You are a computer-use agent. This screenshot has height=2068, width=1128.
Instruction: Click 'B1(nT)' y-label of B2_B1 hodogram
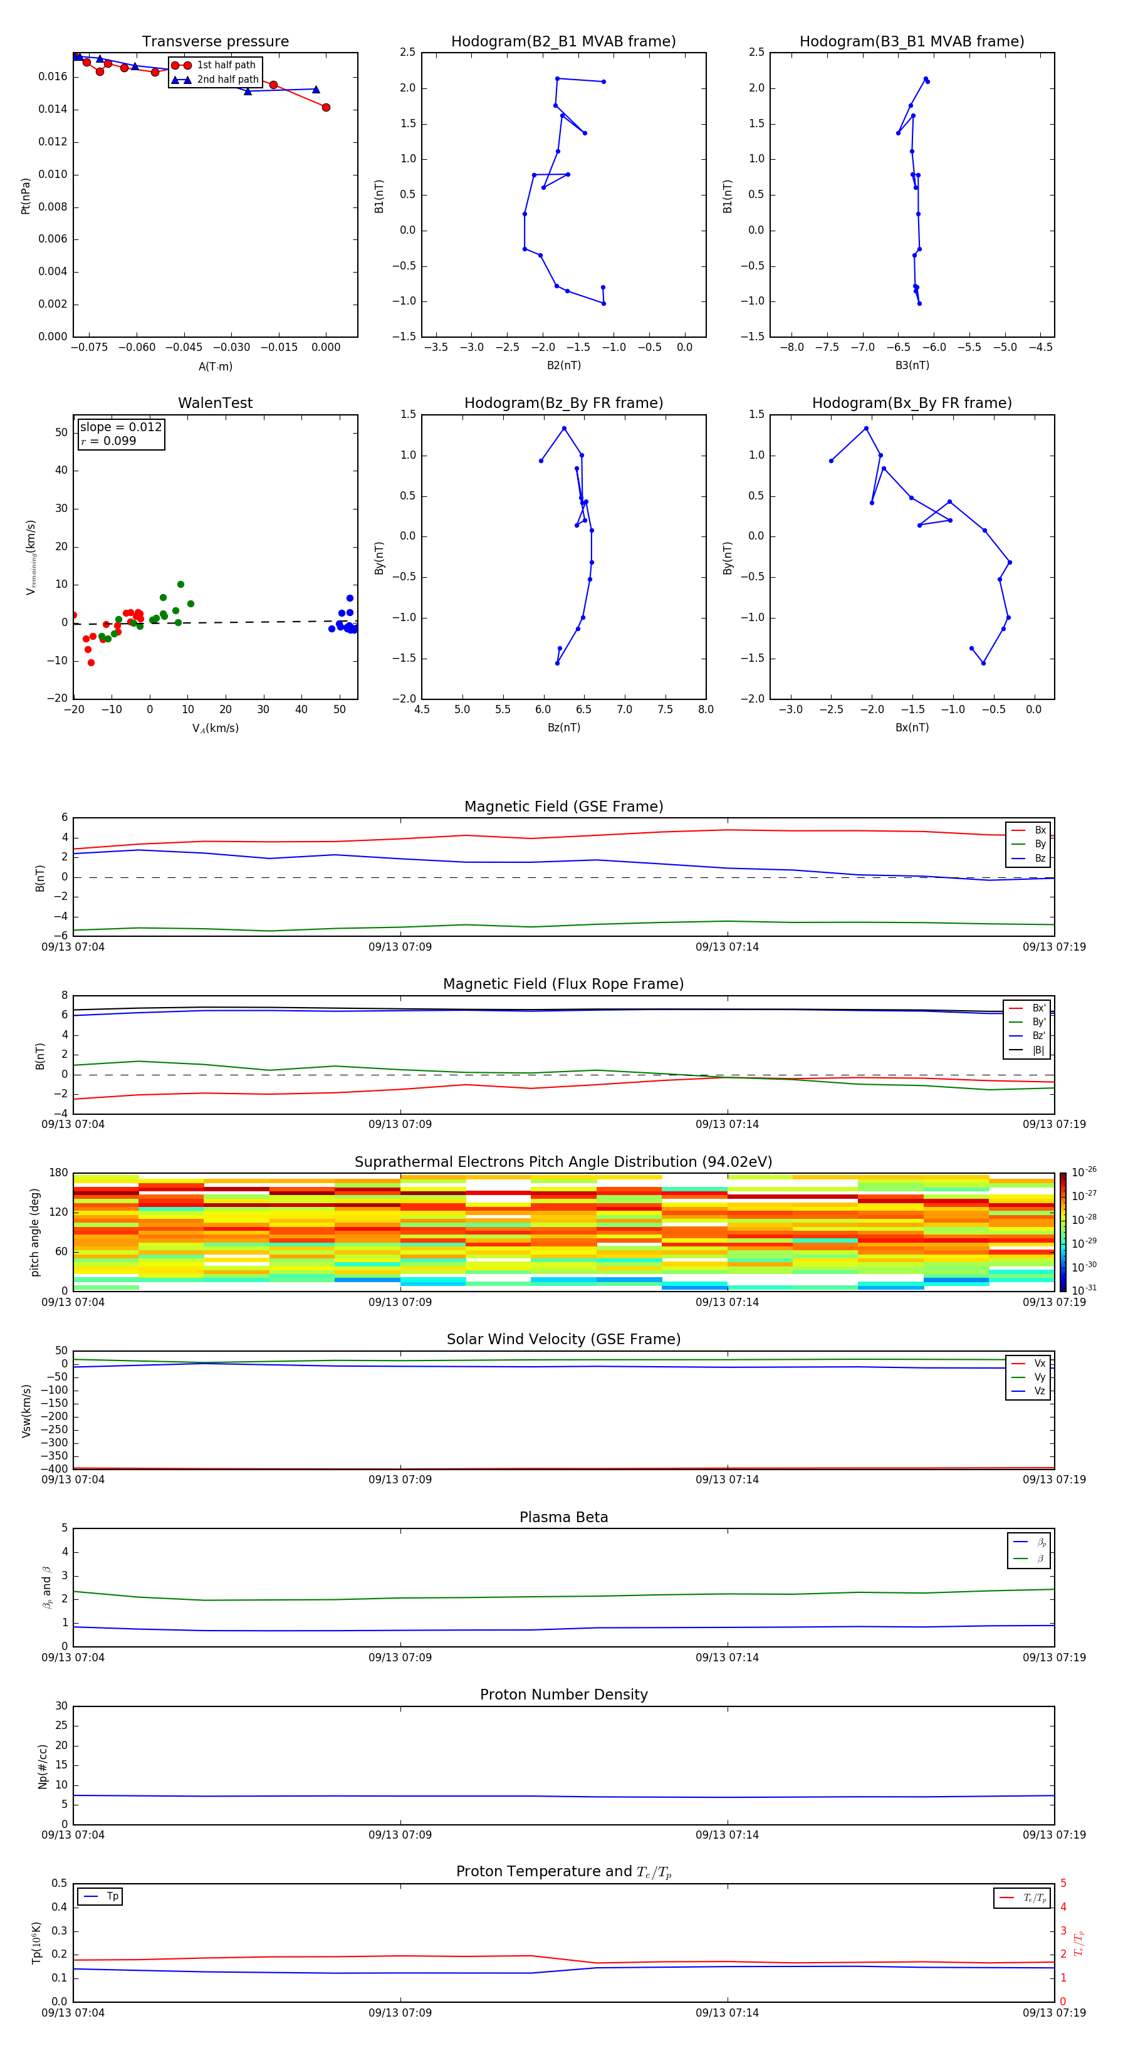pyautogui.click(x=379, y=196)
